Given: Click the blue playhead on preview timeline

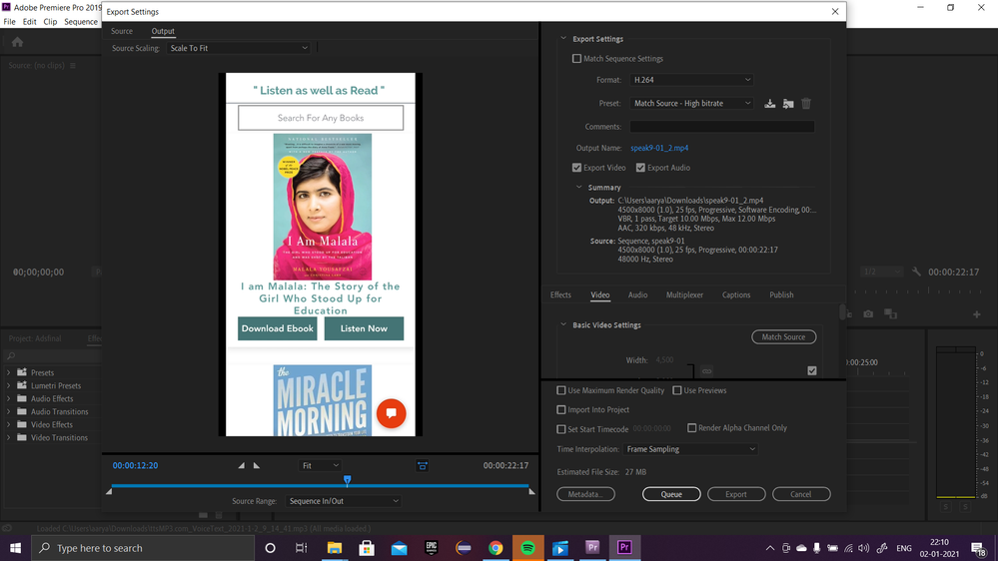Looking at the screenshot, I should point(347,480).
